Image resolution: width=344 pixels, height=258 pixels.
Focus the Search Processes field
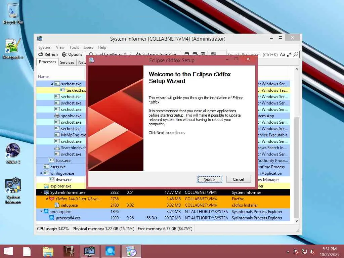point(252,54)
